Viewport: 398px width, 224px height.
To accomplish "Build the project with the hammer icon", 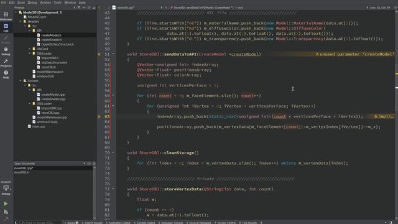I will point(6,219).
